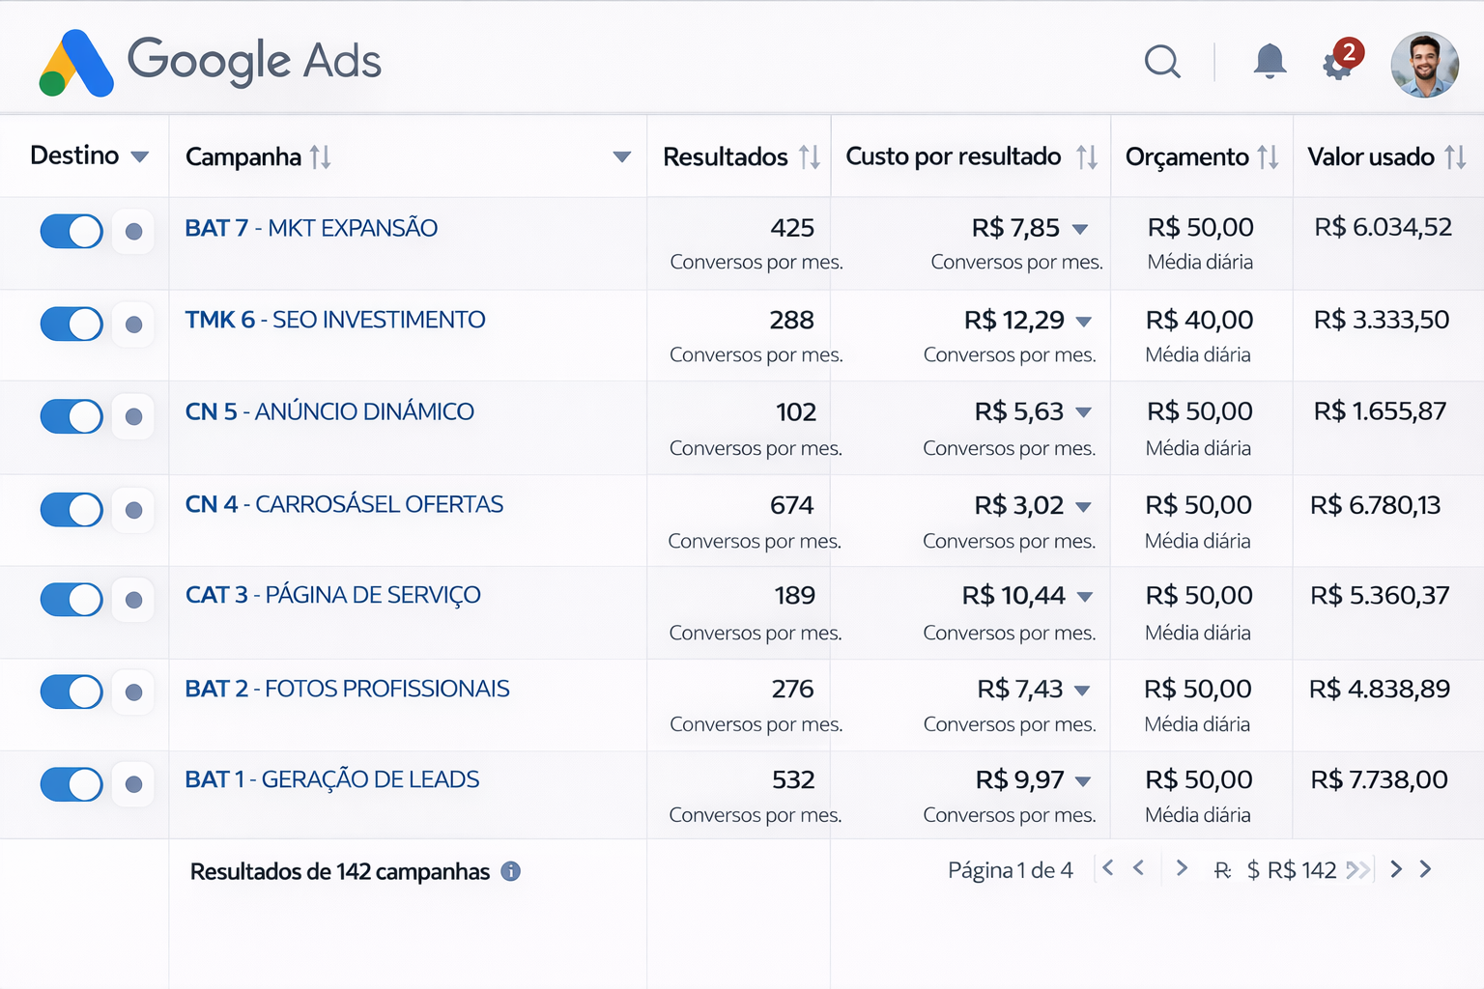Viewport: 1484px width, 989px height.
Task: Open the user profile avatar
Action: tap(1424, 64)
